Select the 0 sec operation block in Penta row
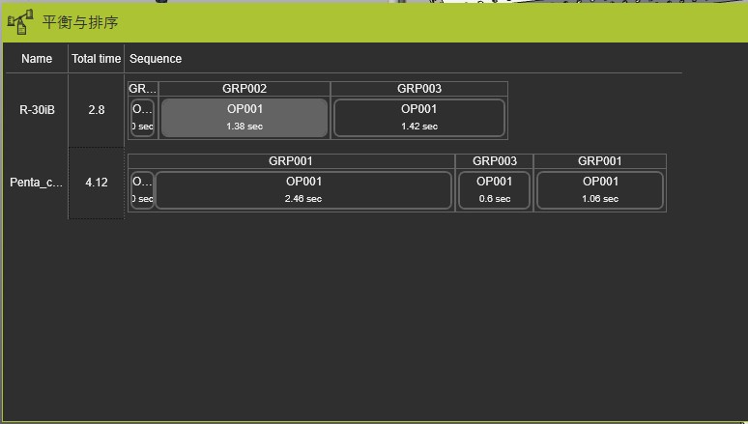 pos(142,189)
